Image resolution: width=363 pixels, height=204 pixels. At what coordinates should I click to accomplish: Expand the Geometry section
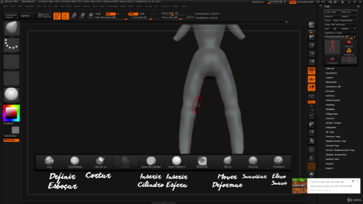[x=331, y=73]
